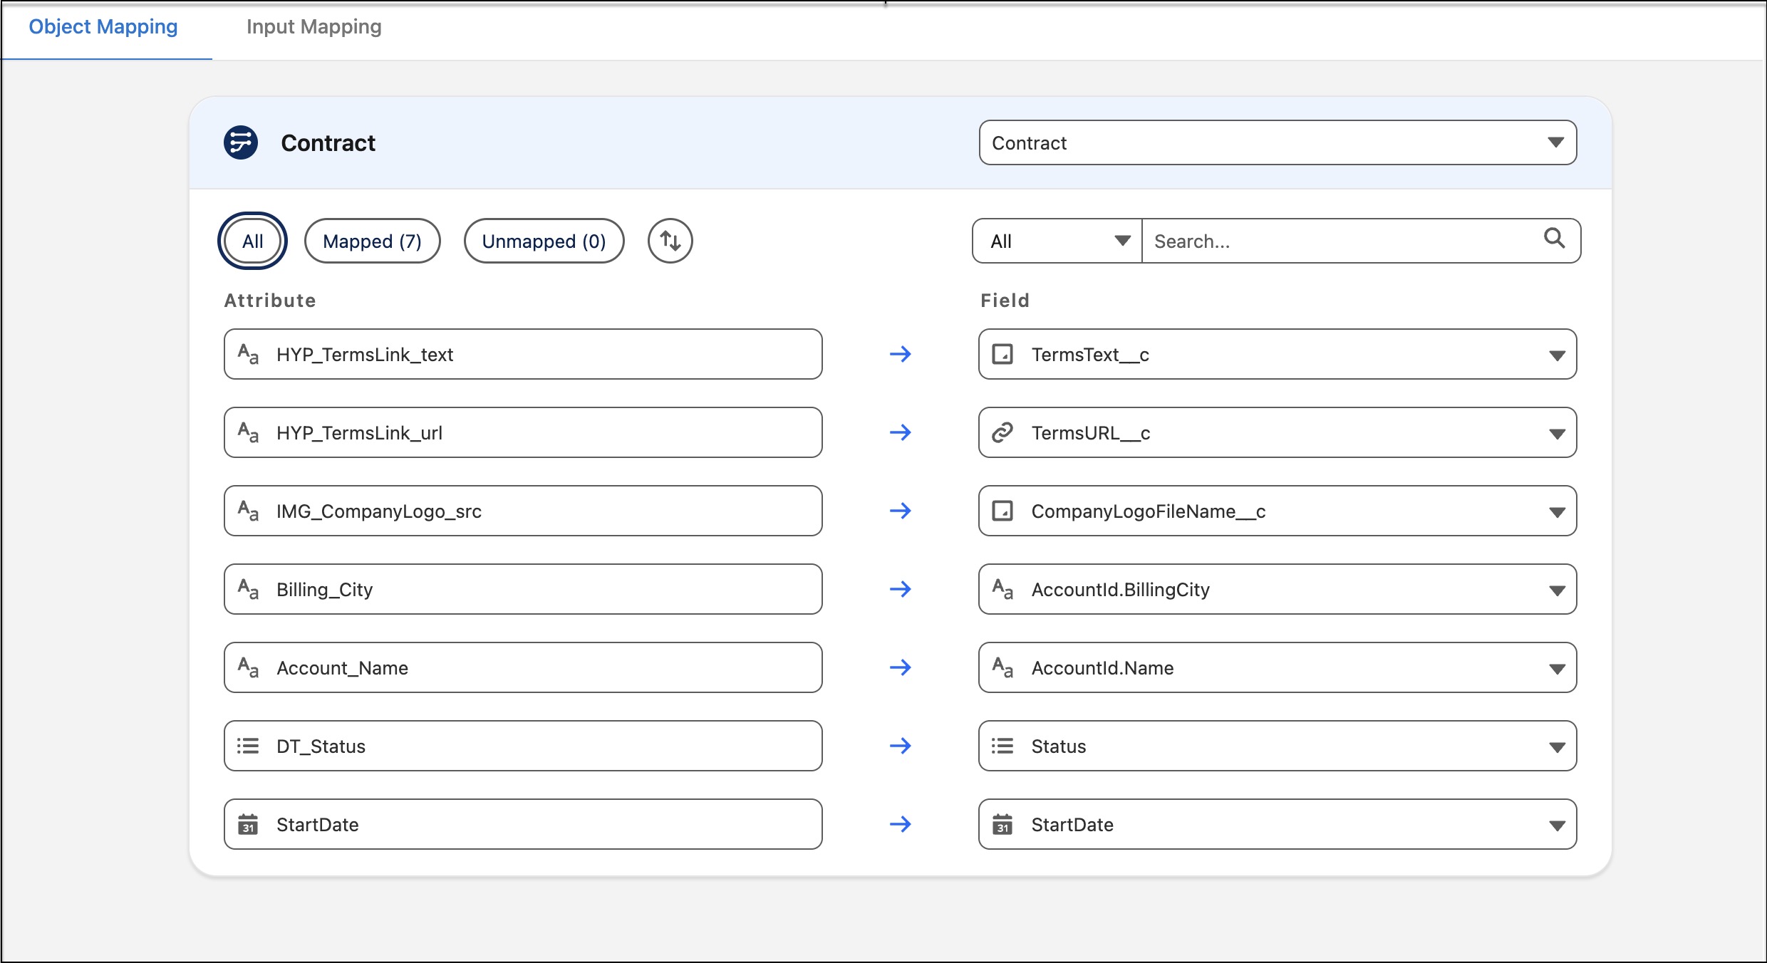Click the picklist icon for DT_Status
Viewport: 1767px width, 963px height.
coord(248,746)
